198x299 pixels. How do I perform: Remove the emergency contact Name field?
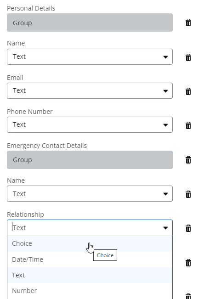click(x=188, y=194)
